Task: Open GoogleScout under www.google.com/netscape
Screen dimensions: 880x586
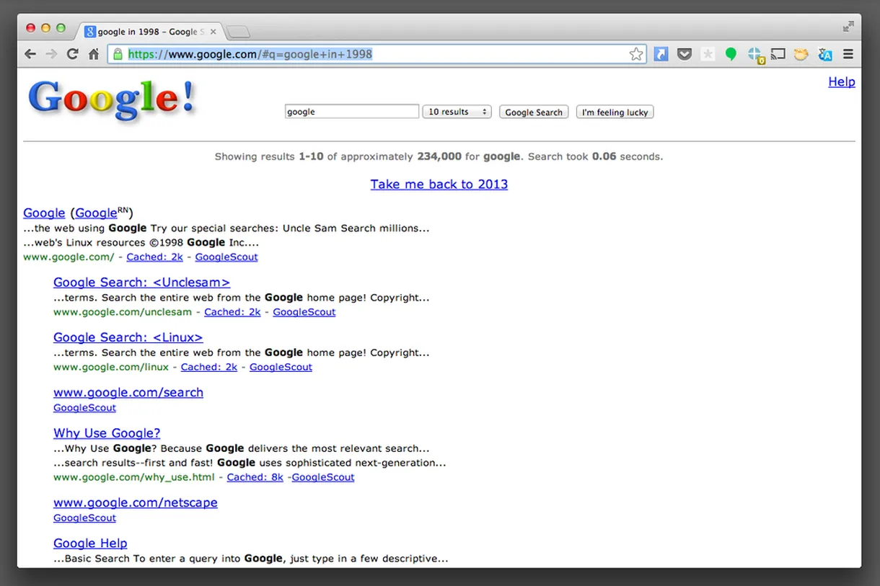Action: click(84, 518)
